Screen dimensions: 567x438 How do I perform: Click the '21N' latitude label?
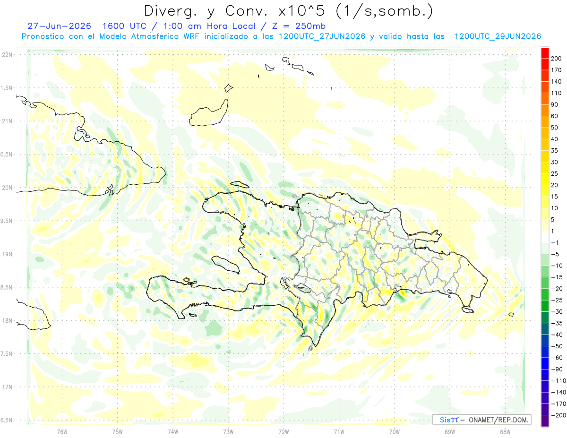pyautogui.click(x=7, y=121)
